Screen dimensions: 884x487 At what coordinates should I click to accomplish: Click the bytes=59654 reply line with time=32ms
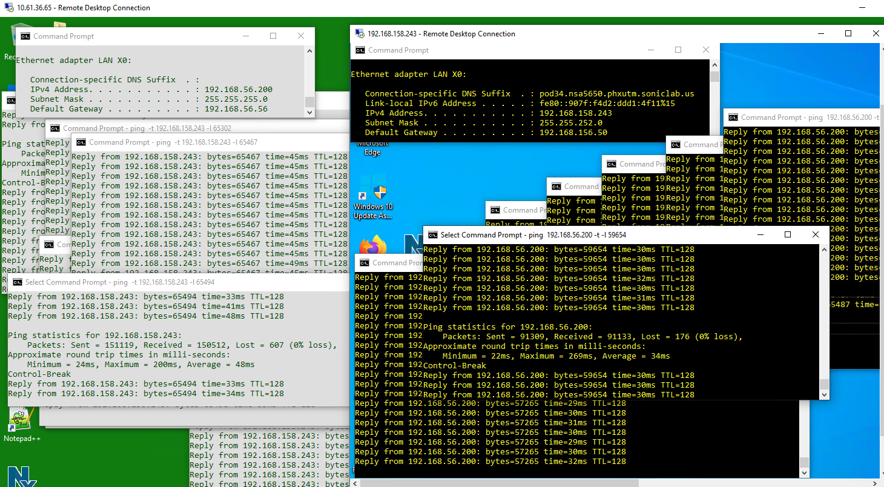(558, 278)
